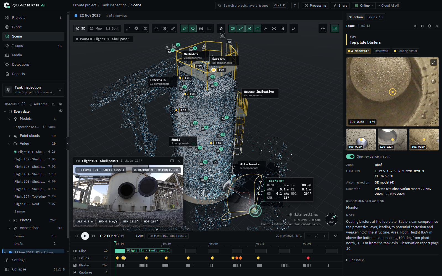The width and height of the screenshot is (442, 276).
Task: Collapse the Video tree group
Action: [9, 144]
